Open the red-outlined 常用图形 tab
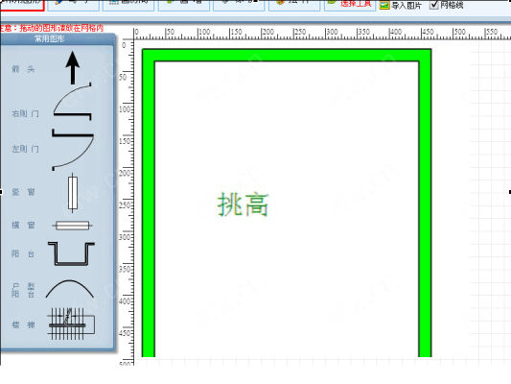 (x=22, y=5)
